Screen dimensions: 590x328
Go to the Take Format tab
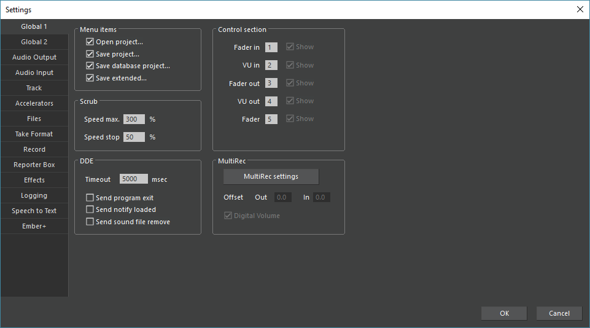(x=34, y=134)
